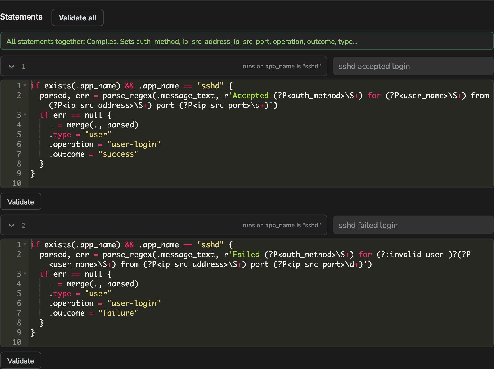
Task: Click line number 10 in statement 2 gutter
Action: tap(17, 342)
